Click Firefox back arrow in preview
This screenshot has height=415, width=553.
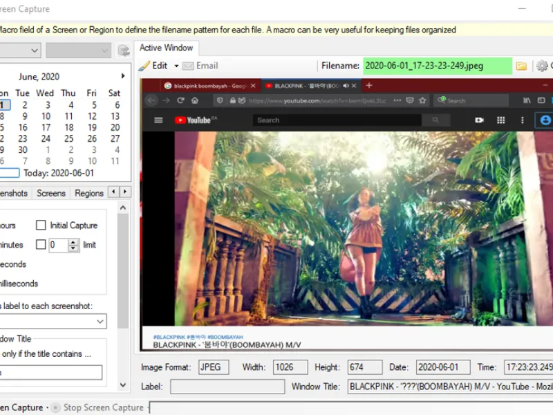click(x=151, y=100)
